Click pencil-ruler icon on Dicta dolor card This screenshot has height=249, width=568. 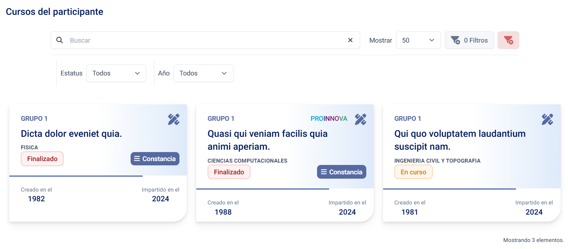click(x=174, y=119)
